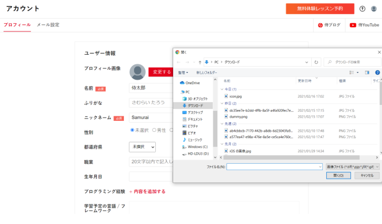This screenshot has height=224, width=382.
Task: Select the 未選択 gender radio button
Action: (x=132, y=130)
